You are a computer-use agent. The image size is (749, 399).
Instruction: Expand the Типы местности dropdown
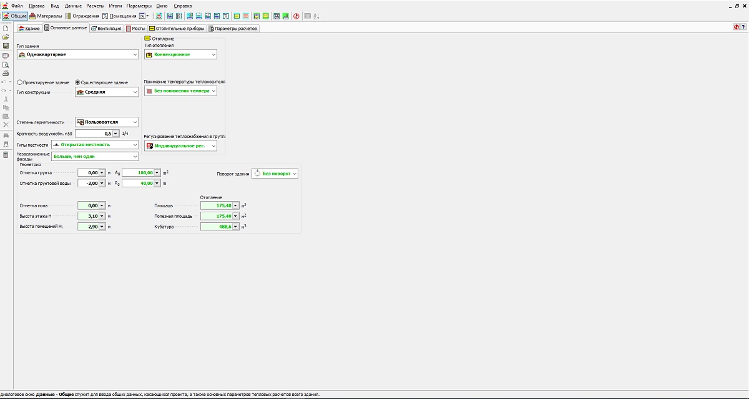coord(135,144)
